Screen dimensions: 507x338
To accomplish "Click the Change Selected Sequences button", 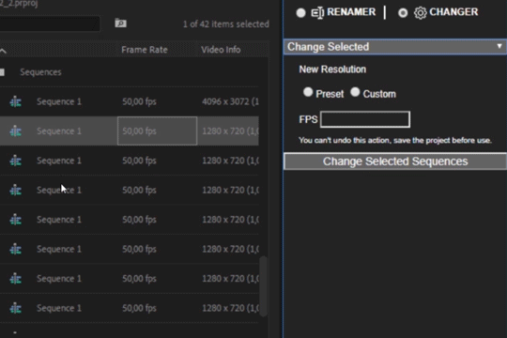I will pos(395,161).
